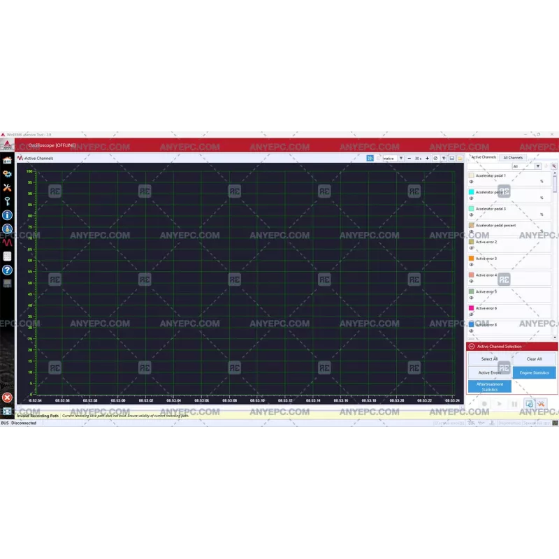This screenshot has width=559, height=559.
Task: Open the All channel filter dropdown
Action: click(x=538, y=166)
